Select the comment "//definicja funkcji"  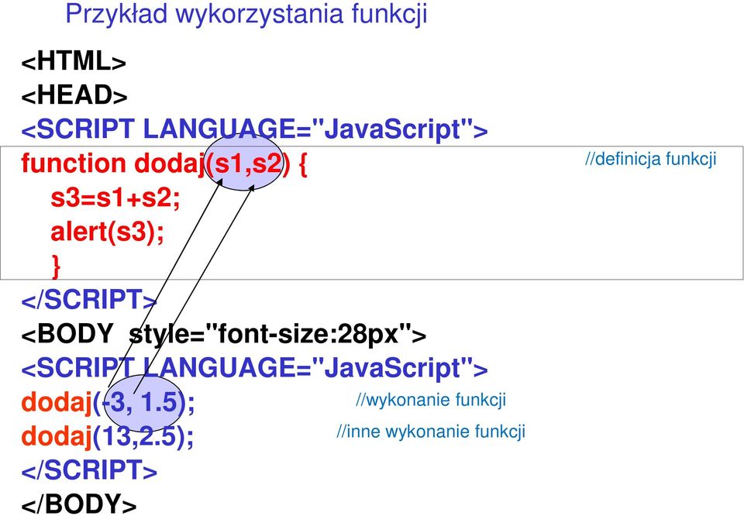coord(650,159)
